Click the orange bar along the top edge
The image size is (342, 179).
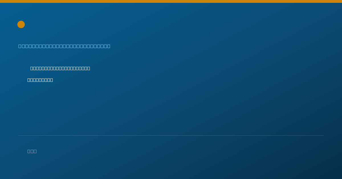[171, 1]
